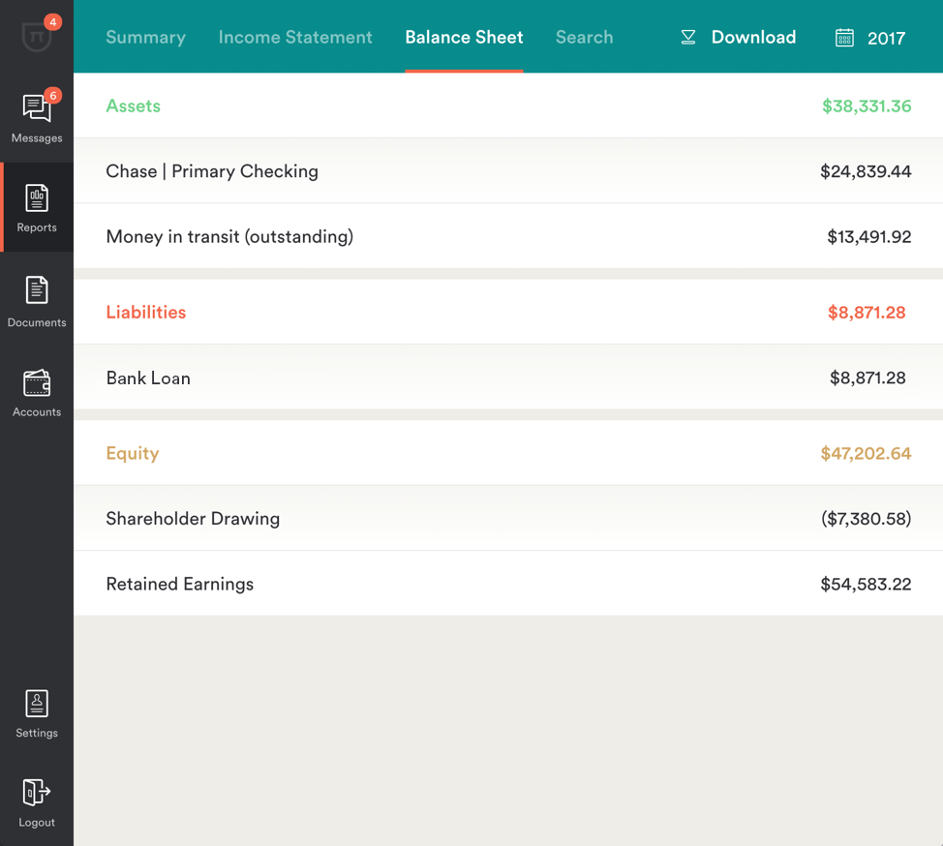The height and width of the screenshot is (846, 943).
Task: Open the Settings icon in the sidebar
Action: 37,704
